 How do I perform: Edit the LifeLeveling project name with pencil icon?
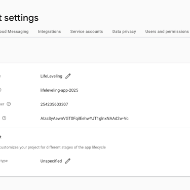pyautogui.click(x=68, y=76)
